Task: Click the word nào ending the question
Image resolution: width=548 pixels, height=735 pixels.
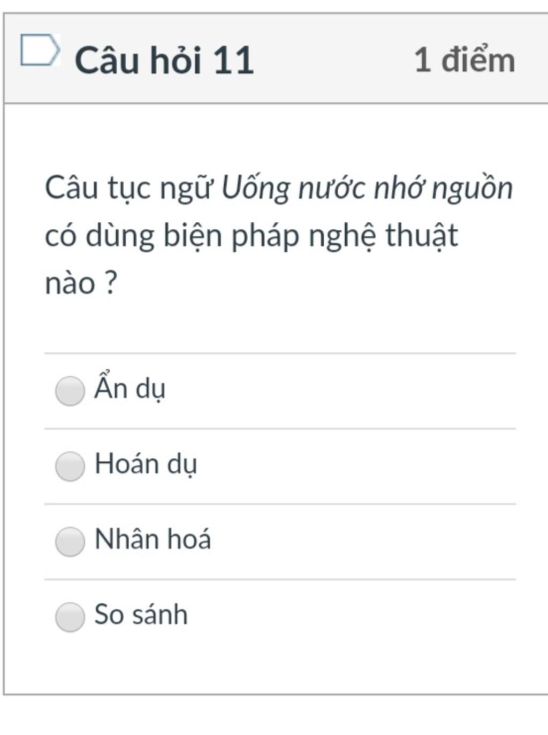Action: tap(70, 283)
